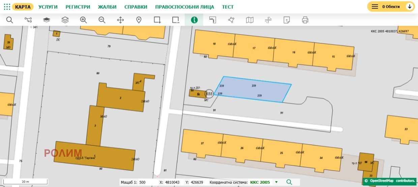The image size is (418, 187).
Task: Open the КАРТА tab
Action: pos(23,7)
